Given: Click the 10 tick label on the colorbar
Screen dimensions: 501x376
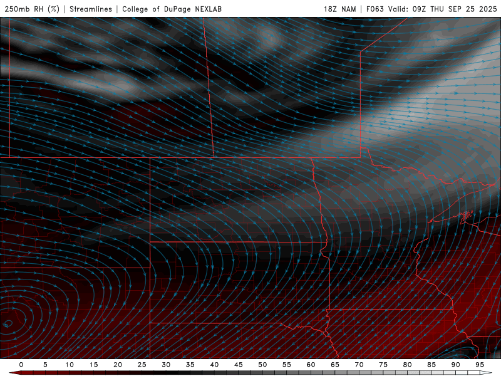Looking at the screenshot, I should click(70, 365).
